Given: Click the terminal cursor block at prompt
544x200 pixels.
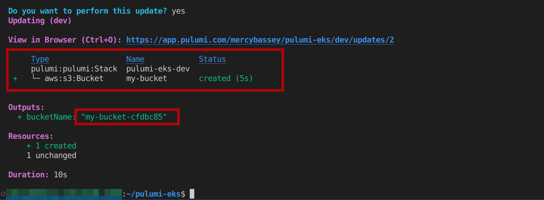Looking at the screenshot, I should pyautogui.click(x=192, y=194).
